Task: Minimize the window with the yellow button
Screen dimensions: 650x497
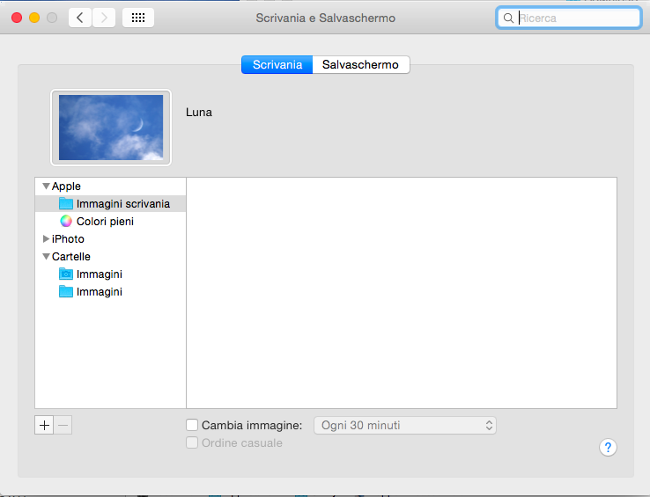Action: [34, 18]
